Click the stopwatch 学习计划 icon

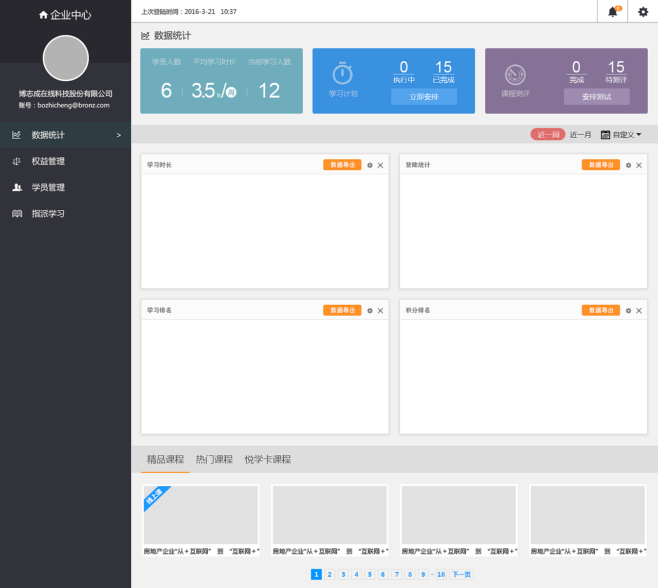click(342, 73)
